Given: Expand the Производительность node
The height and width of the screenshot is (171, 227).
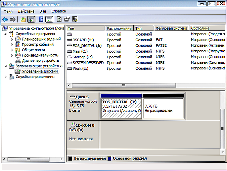Looking at the screenshot, I should point(12,55).
